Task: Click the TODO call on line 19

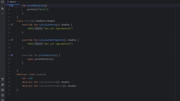Action: click(x=50, y=44)
